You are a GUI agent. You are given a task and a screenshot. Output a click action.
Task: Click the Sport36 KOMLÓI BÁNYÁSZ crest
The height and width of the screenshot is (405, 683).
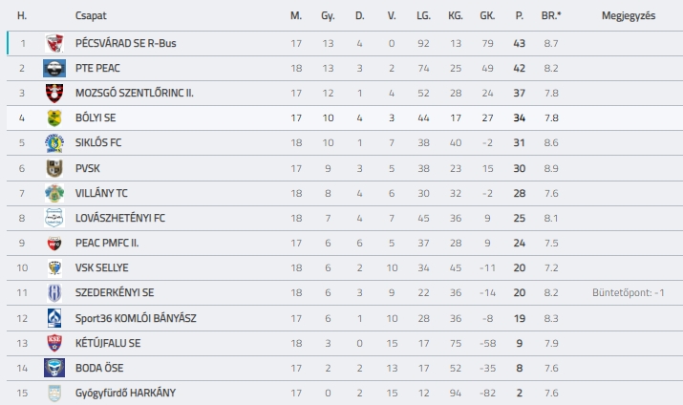click(54, 318)
